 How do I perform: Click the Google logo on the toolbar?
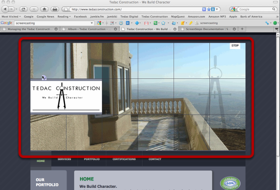(x=6, y=23)
